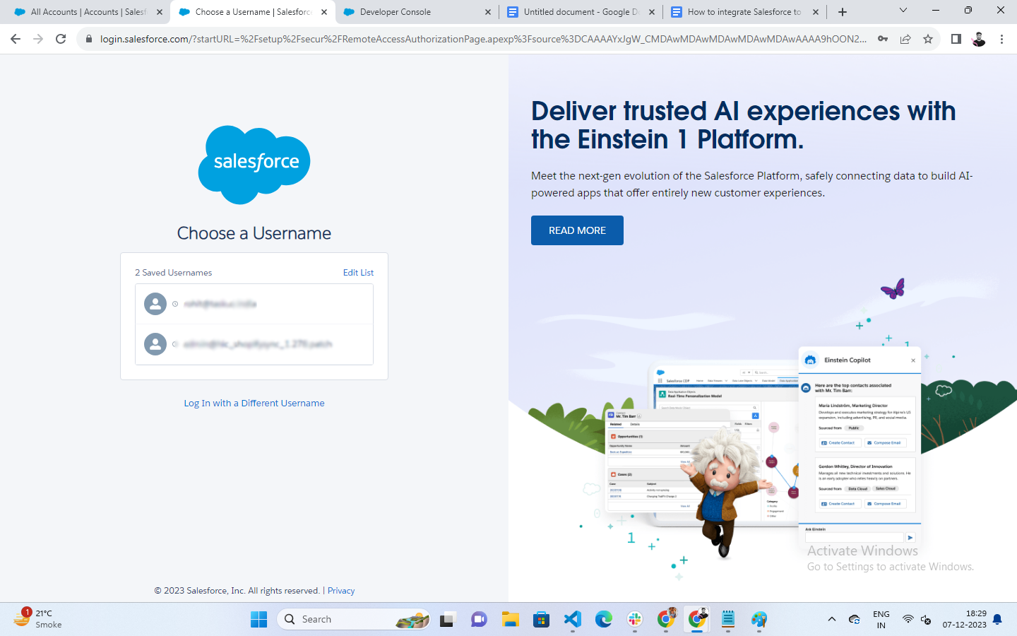
Task: Open Notepad from the taskbar
Action: click(x=728, y=620)
